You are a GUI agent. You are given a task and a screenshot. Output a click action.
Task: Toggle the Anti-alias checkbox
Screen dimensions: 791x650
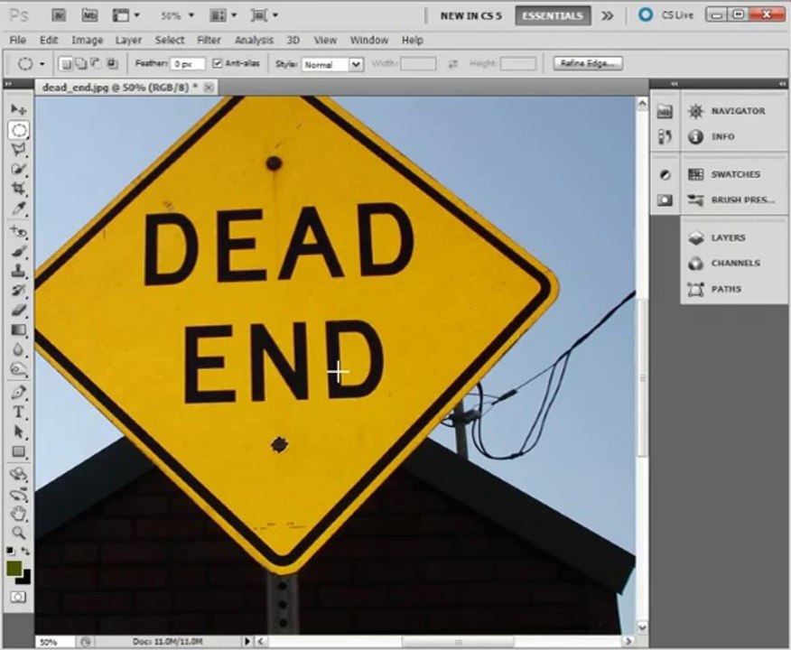pyautogui.click(x=218, y=63)
